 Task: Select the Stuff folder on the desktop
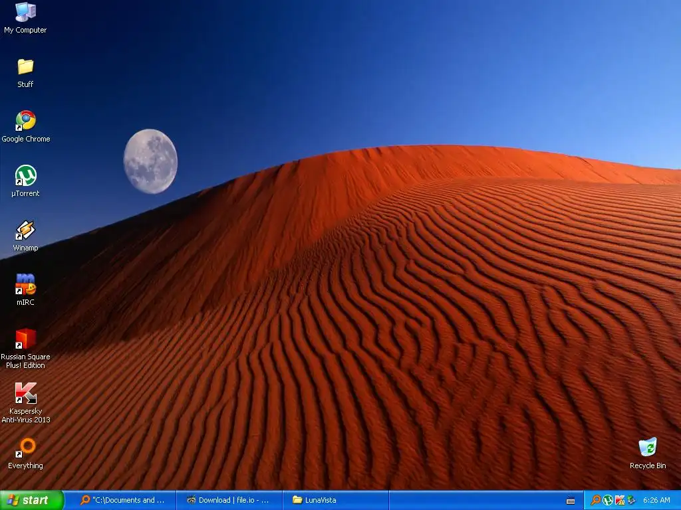click(x=25, y=73)
